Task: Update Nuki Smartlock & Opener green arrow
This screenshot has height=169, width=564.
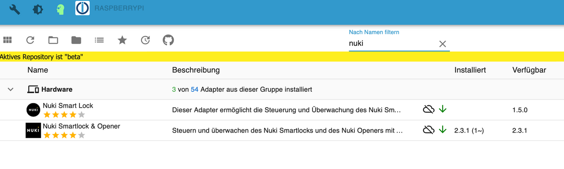Action: pos(442,130)
